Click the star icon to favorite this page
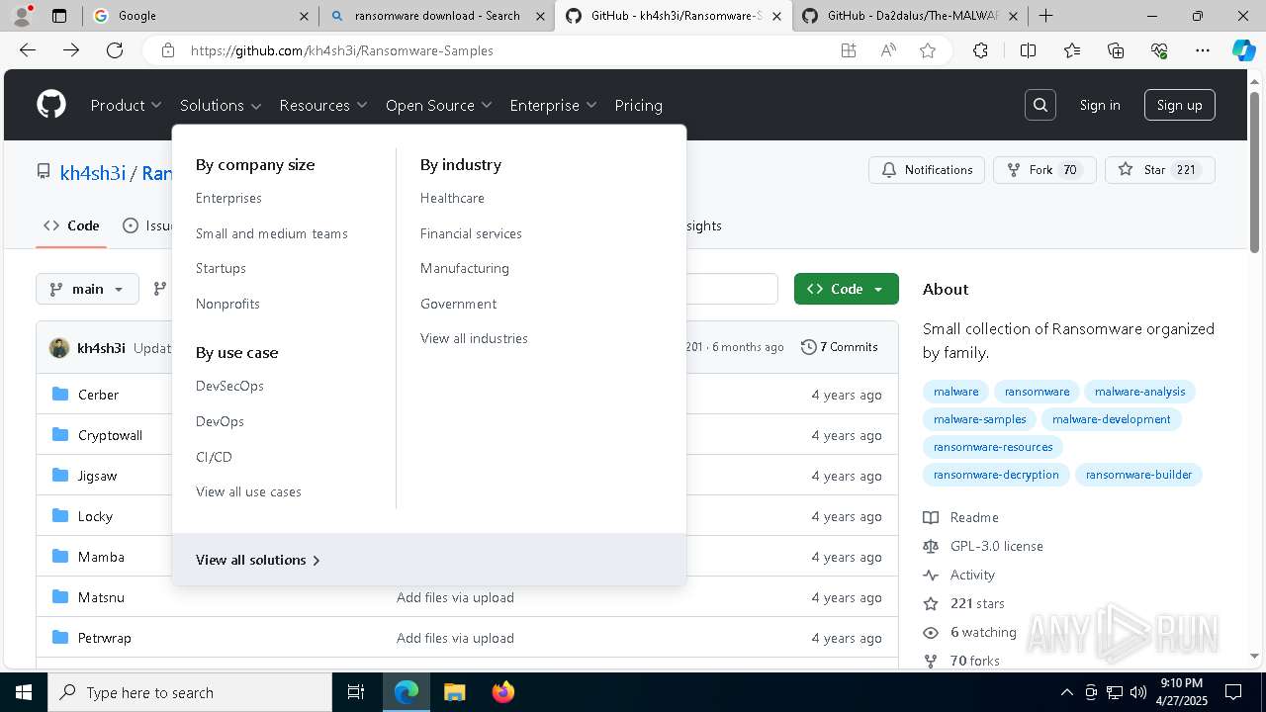The width and height of the screenshot is (1266, 712). (928, 50)
